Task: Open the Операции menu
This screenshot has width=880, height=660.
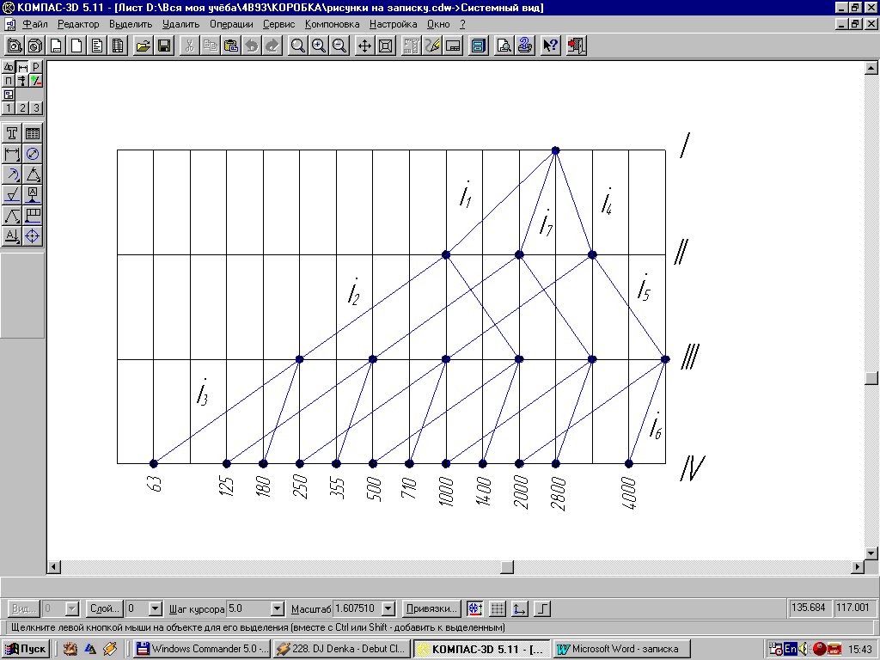Action: [231, 24]
